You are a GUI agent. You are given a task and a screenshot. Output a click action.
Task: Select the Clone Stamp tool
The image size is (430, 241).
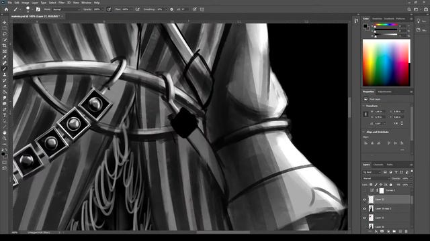click(x=5, y=74)
